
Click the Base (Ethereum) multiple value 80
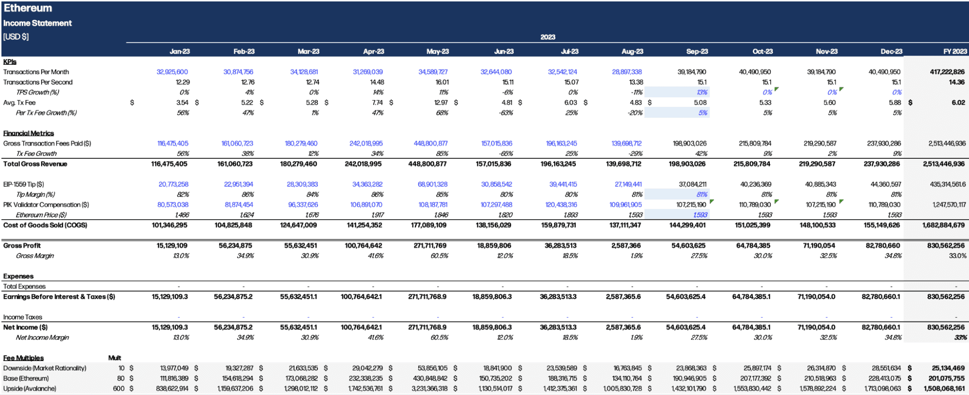tap(121, 379)
